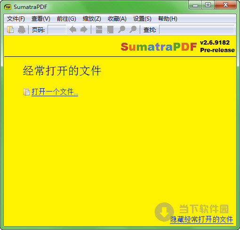240x230 pixels.
Task: Go to next page arrow icon
Action: pos(84,30)
